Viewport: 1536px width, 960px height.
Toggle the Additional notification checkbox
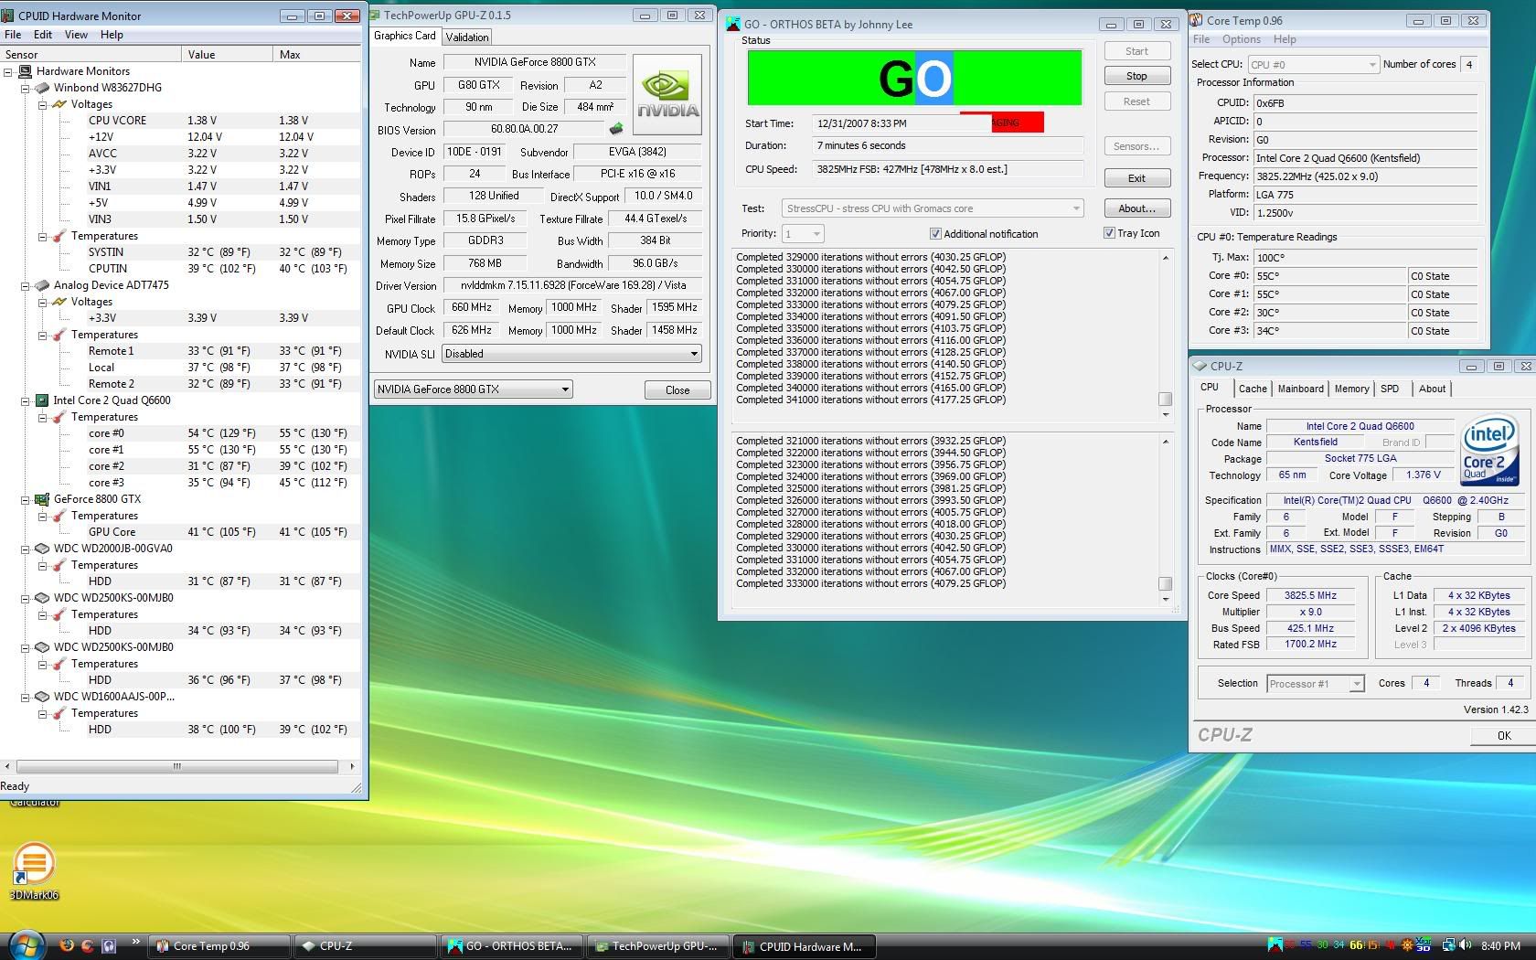pos(935,234)
